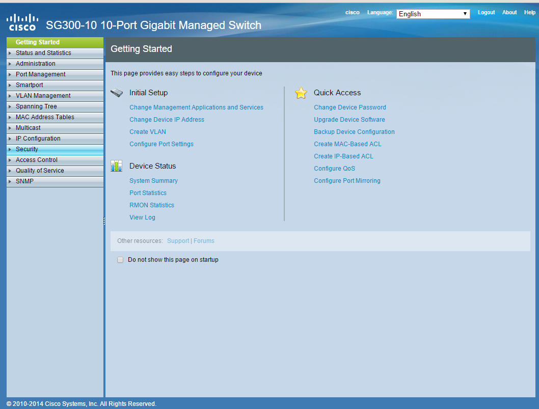Open Multicast menu
The width and height of the screenshot is (539, 409).
click(x=55, y=128)
